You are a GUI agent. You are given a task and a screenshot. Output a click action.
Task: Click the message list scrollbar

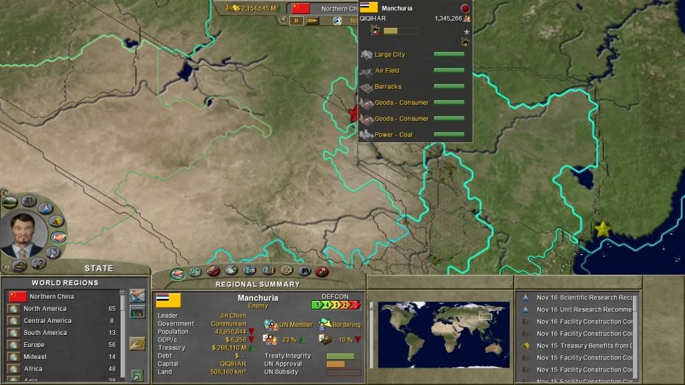pyautogui.click(x=635, y=337)
